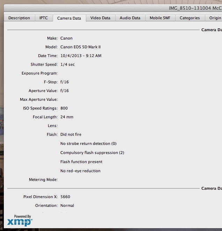Click the F-Stop value f/16

point(65,82)
